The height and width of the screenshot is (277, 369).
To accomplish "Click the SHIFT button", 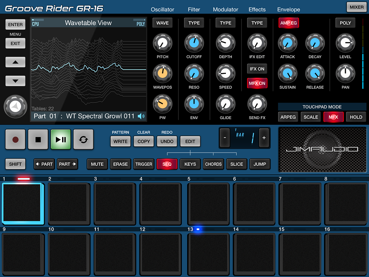I will point(15,164).
